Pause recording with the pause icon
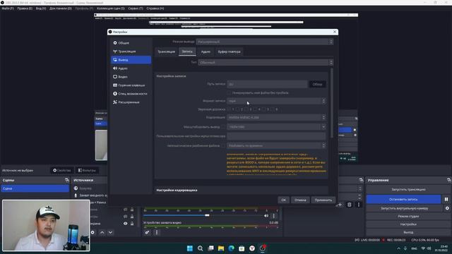Viewport: 452px width, 254px height. point(446,199)
